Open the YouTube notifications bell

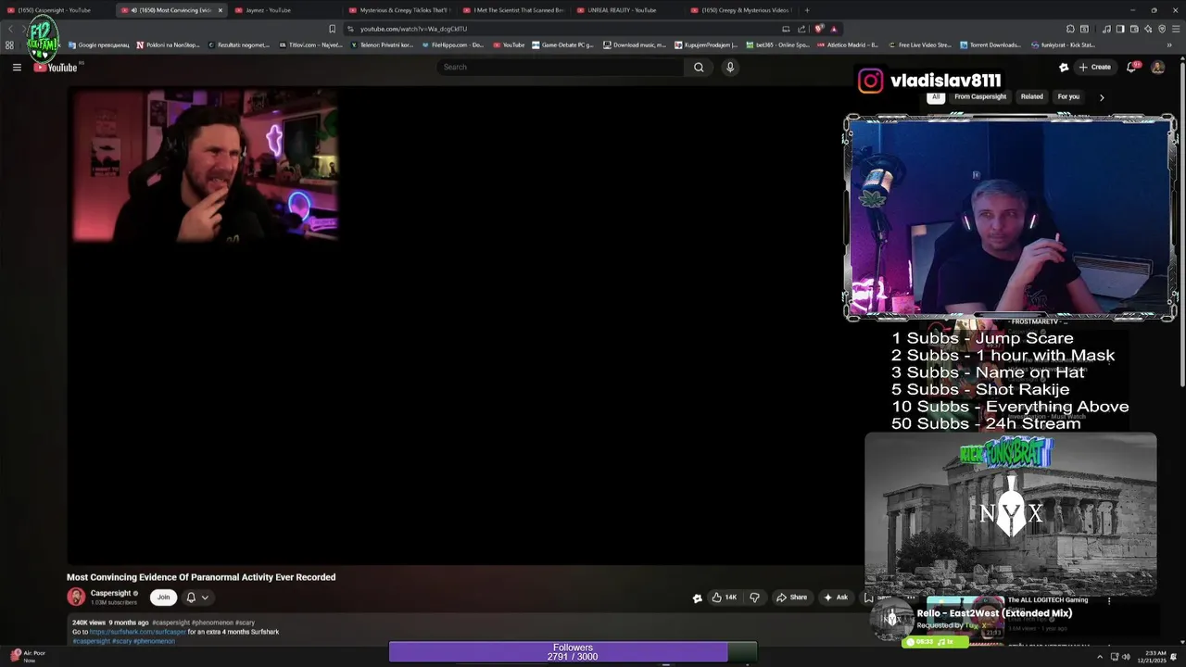pos(1131,67)
